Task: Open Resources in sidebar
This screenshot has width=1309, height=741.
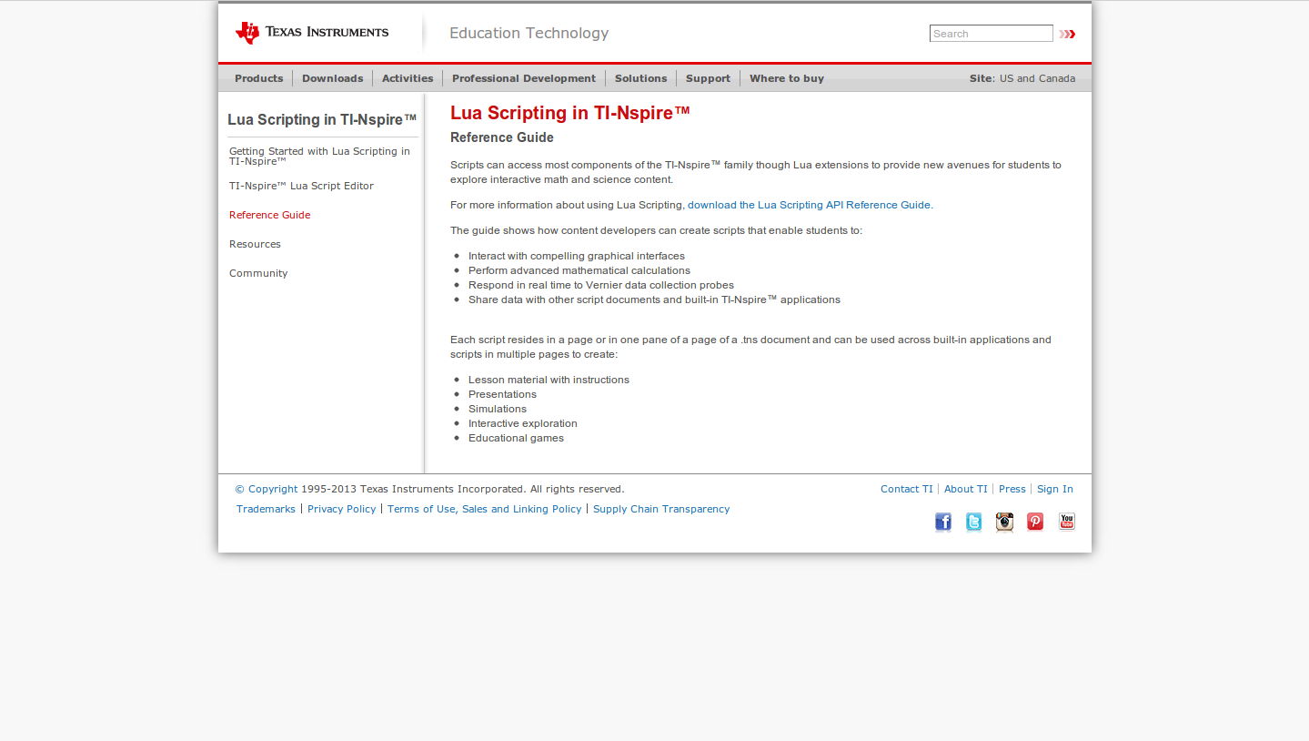Action: [x=255, y=244]
